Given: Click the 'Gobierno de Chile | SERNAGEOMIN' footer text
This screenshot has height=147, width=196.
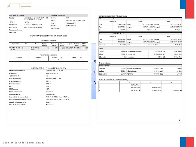Looking at the screenshot, I should pyautogui.click(x=24, y=143).
